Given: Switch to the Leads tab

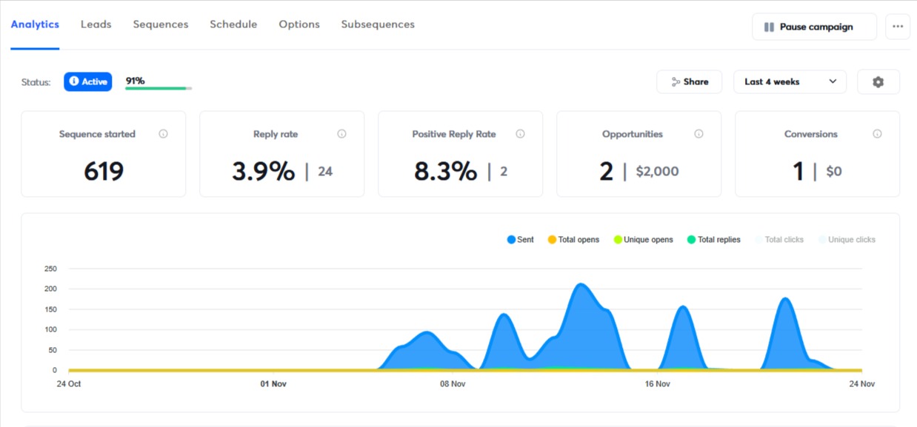Looking at the screenshot, I should [x=96, y=24].
